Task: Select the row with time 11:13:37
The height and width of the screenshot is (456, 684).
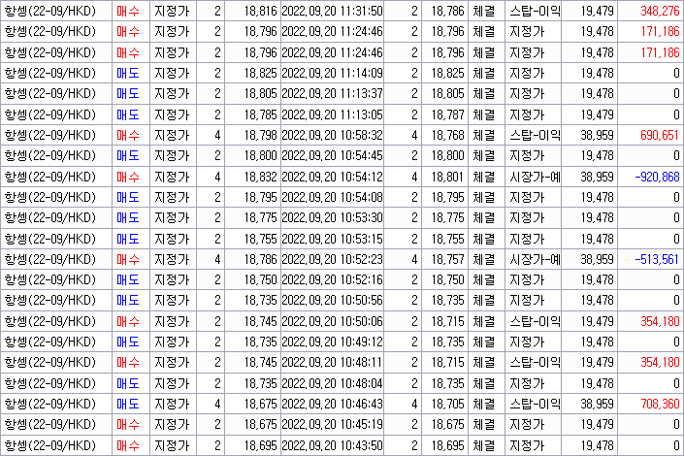Action: (332, 94)
